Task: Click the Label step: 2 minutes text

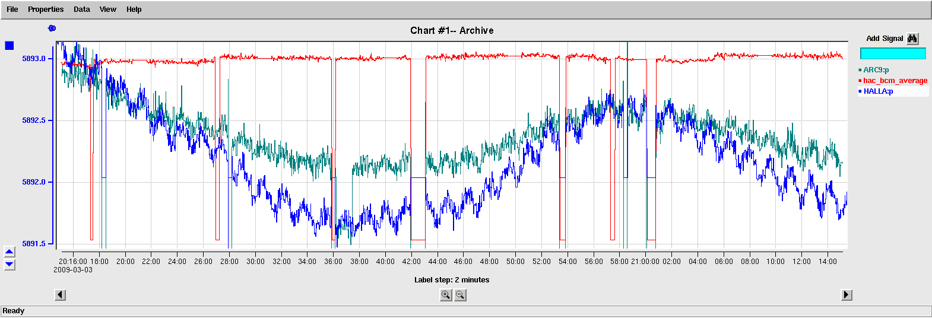Action: pos(452,280)
